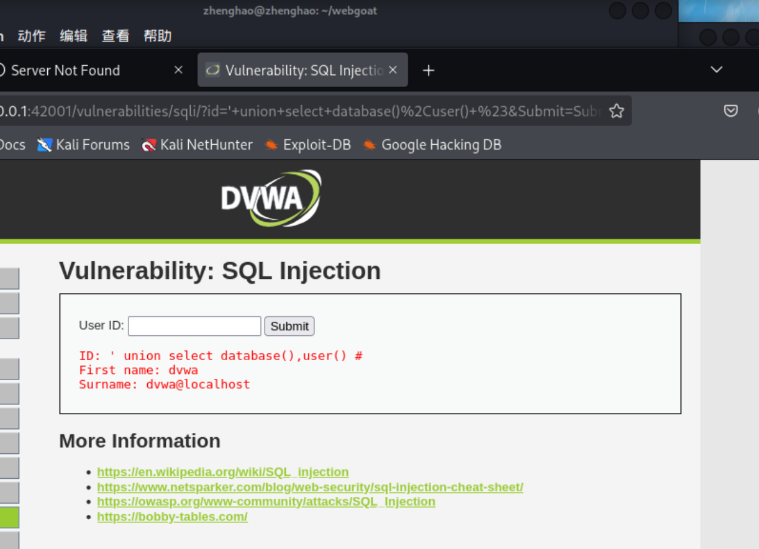Open the Wikipedia SQL_injection link
759x549 pixels.
pos(223,472)
